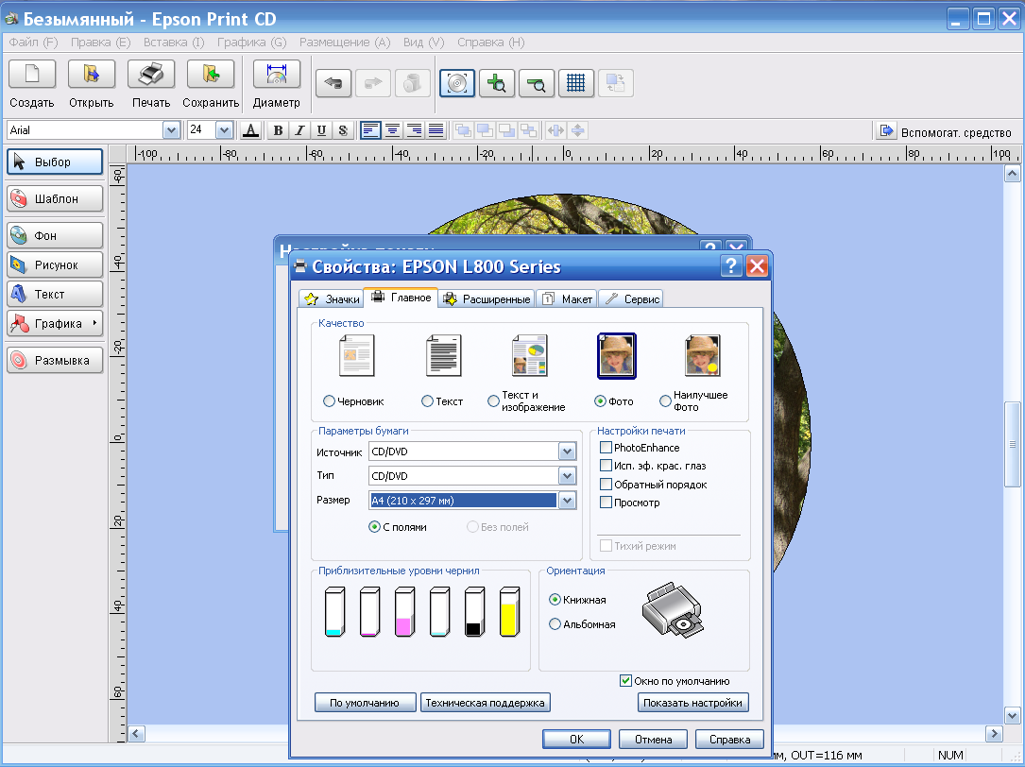Click the disc view toolbar icon
This screenshot has height=767, width=1025.
(x=457, y=84)
